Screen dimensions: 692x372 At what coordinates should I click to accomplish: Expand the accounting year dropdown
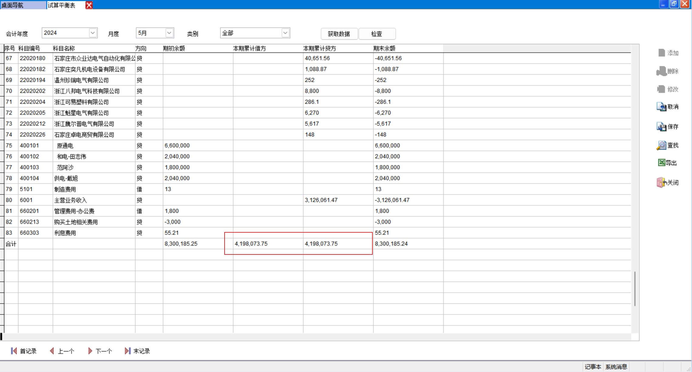click(93, 33)
